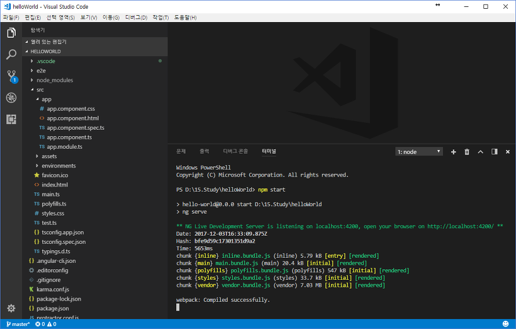Select the Terminal tab (터미널)
Viewport: 516px width, 329px height.
point(269,151)
